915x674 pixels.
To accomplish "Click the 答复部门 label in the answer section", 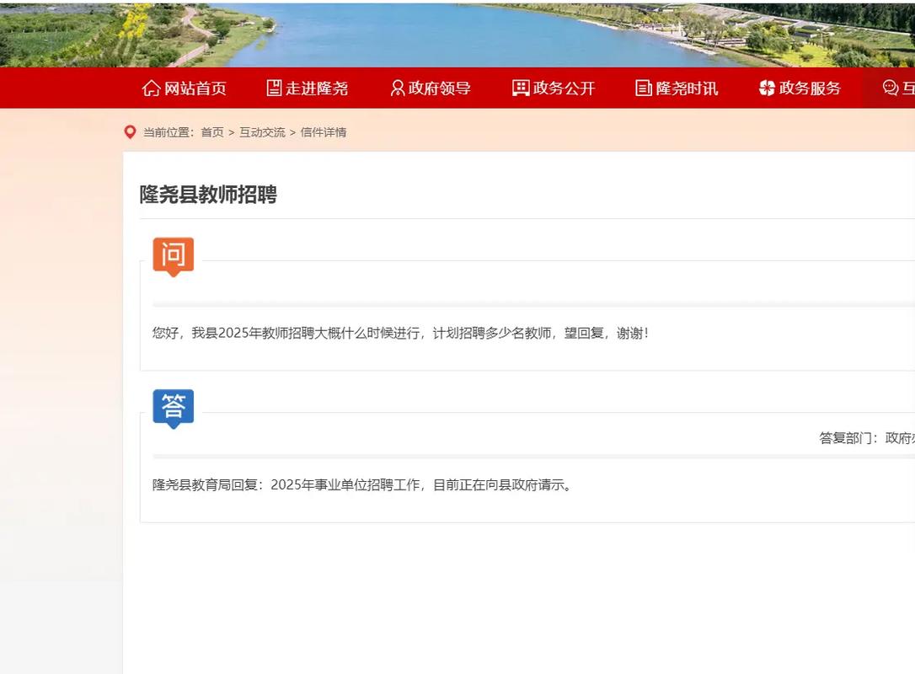I will (x=845, y=437).
